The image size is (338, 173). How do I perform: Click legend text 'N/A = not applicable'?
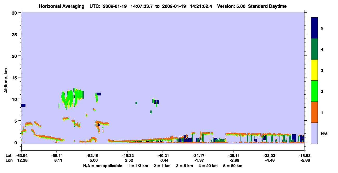[x=102, y=166]
